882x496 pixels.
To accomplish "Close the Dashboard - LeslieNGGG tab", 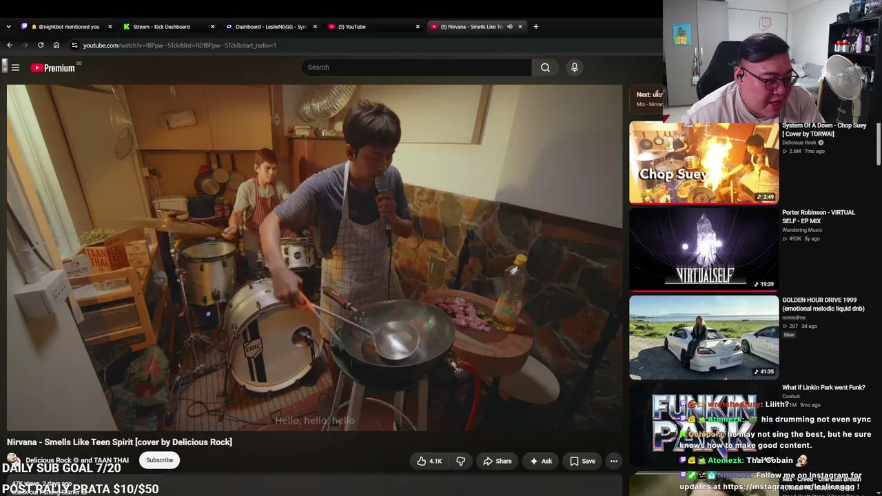I will [x=316, y=27].
